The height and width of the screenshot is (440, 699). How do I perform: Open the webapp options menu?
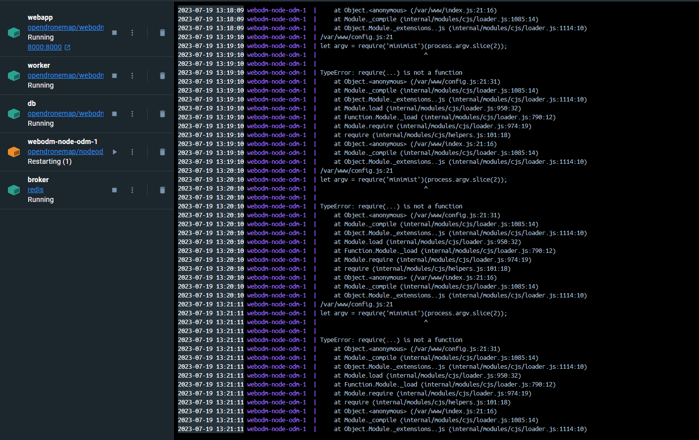[132, 32]
